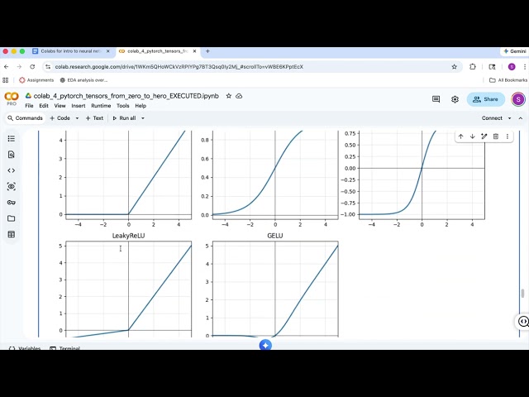Expand the Connect dropdown arrow

(x=509, y=118)
